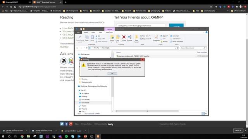Click the Google Plus footer icon

point(71,124)
